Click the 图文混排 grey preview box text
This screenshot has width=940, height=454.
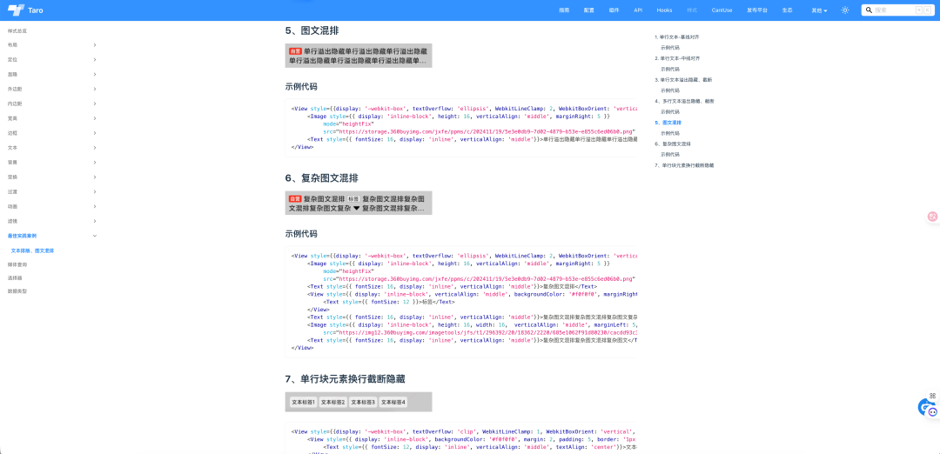(358, 56)
